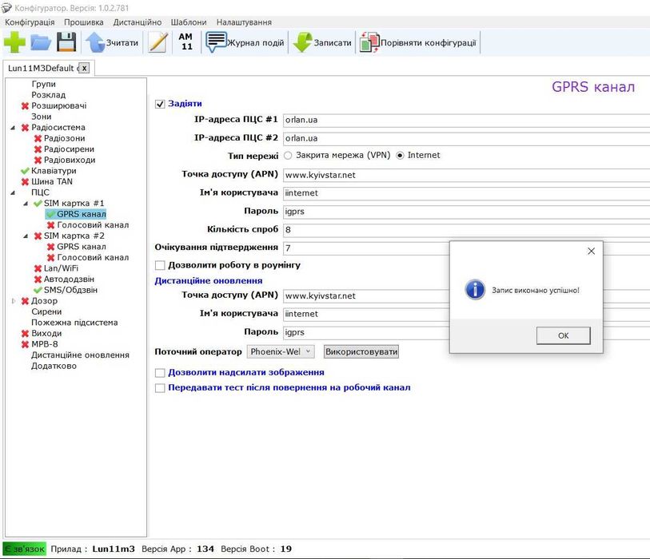Close the Lun11M3Default tab with x
Image resolution: width=650 pixels, height=559 pixels.
point(84,69)
